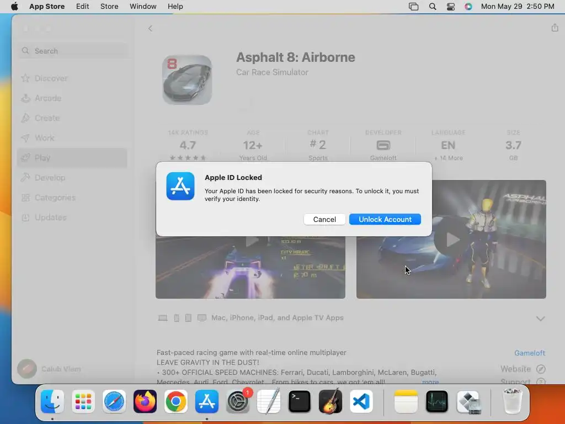Image resolution: width=565 pixels, height=424 pixels.
Task: Open Stage Manager icon in menu bar
Action: coord(413,7)
